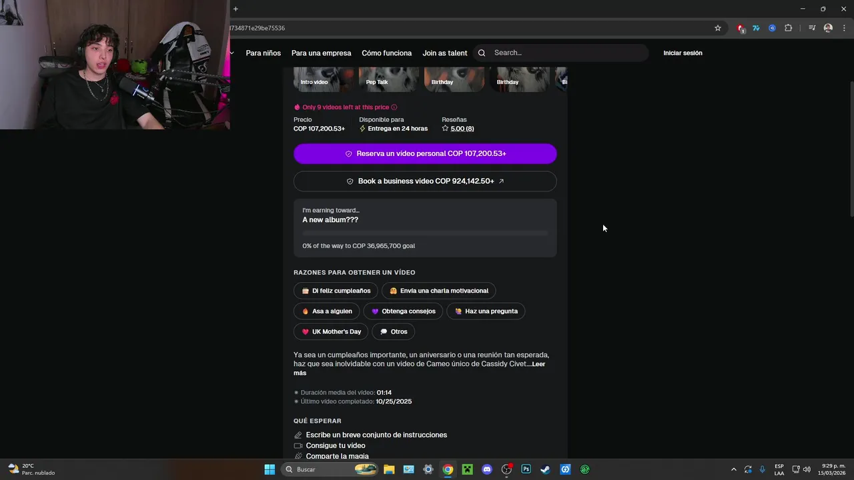Open the Chrome extensions puzzle menu
Viewport: 854px width, 480px height.
(x=788, y=28)
